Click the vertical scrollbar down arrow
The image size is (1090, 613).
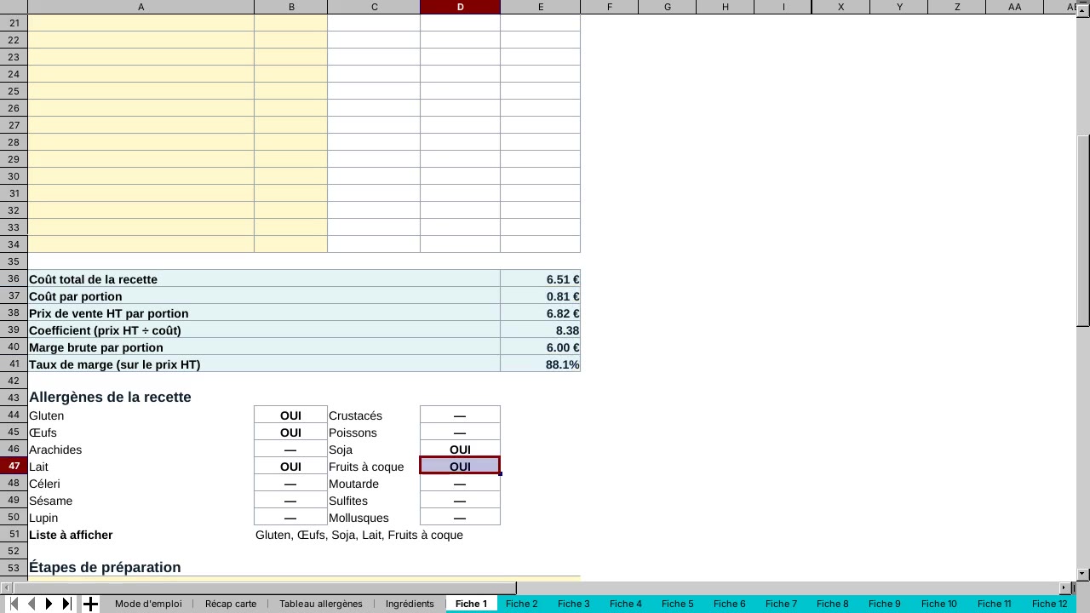(x=1083, y=575)
